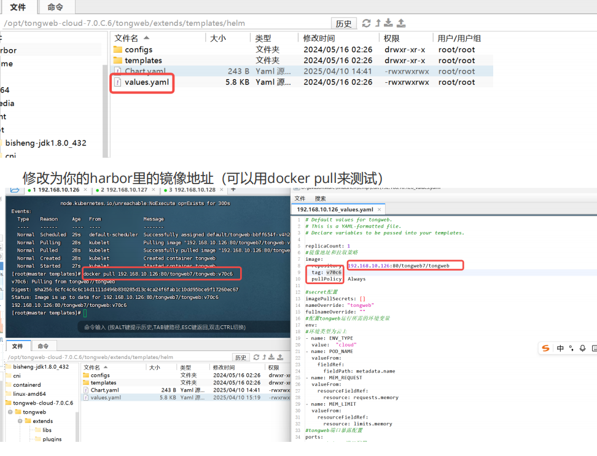Collapse the tongweb tree node
The width and height of the screenshot is (597, 456).
(10, 412)
